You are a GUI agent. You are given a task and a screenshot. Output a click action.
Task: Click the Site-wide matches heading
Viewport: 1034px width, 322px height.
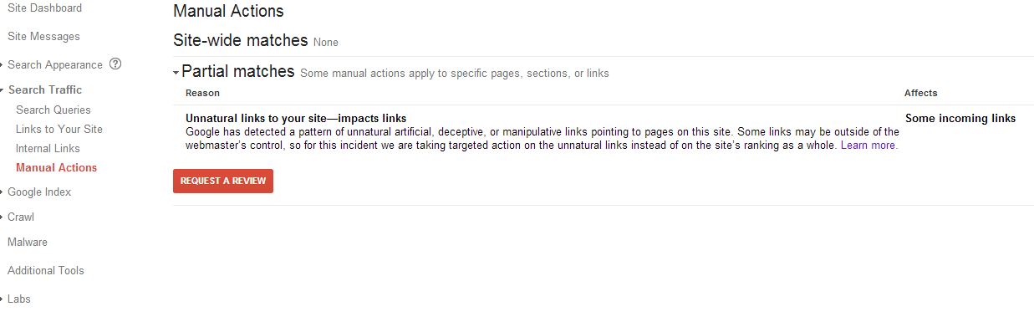click(241, 40)
